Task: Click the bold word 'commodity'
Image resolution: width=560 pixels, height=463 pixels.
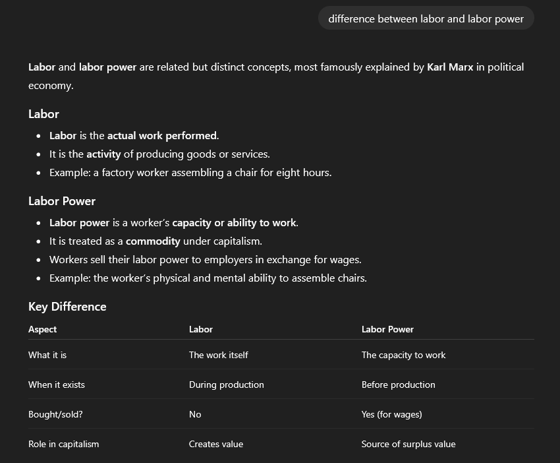Action: (153, 241)
